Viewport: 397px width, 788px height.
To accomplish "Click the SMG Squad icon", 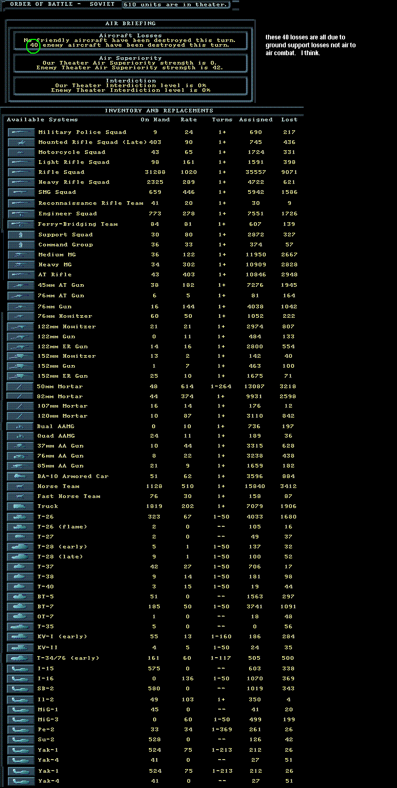I will point(22,192).
